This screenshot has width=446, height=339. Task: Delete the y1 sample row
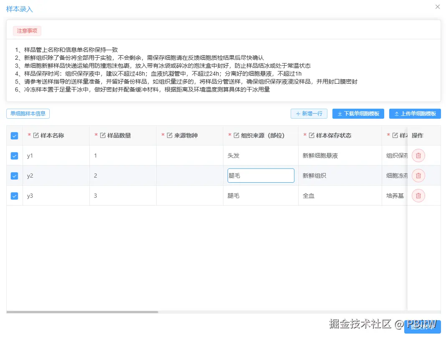click(x=418, y=155)
